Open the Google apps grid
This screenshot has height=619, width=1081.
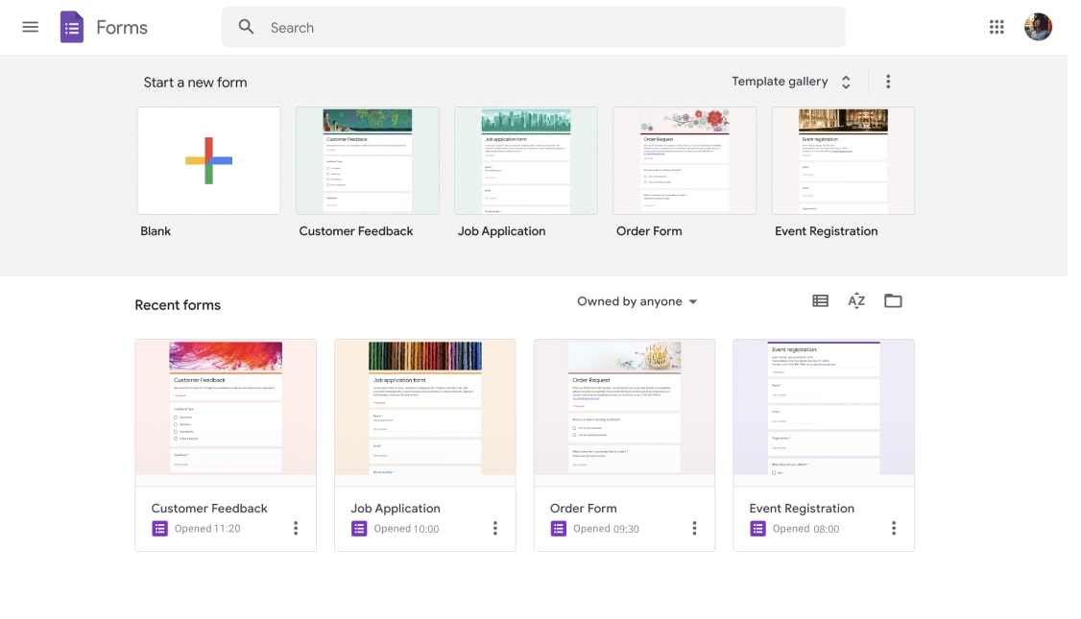click(x=997, y=27)
